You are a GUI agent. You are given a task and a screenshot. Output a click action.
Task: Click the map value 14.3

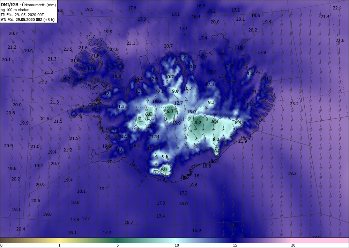coord(110,67)
